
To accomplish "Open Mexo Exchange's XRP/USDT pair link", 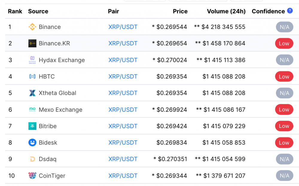I will 123,110.
